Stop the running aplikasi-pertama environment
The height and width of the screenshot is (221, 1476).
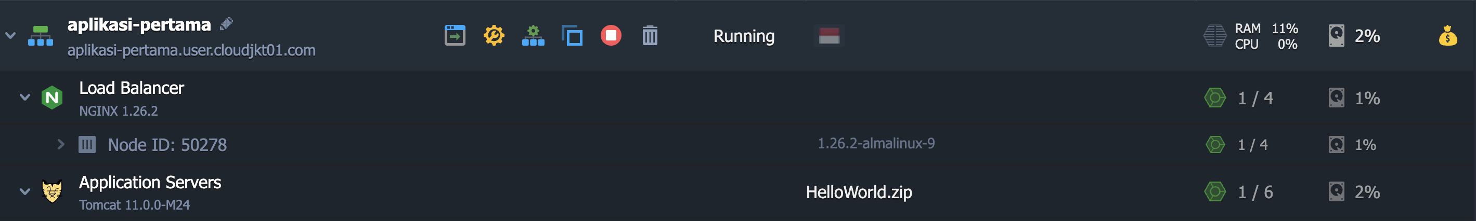point(611,35)
